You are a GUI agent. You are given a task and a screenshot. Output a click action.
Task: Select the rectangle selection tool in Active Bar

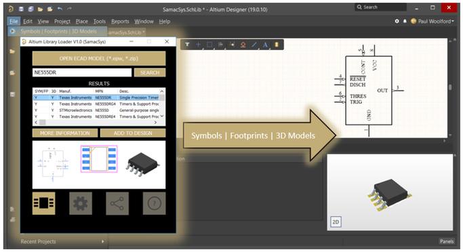click(x=209, y=45)
